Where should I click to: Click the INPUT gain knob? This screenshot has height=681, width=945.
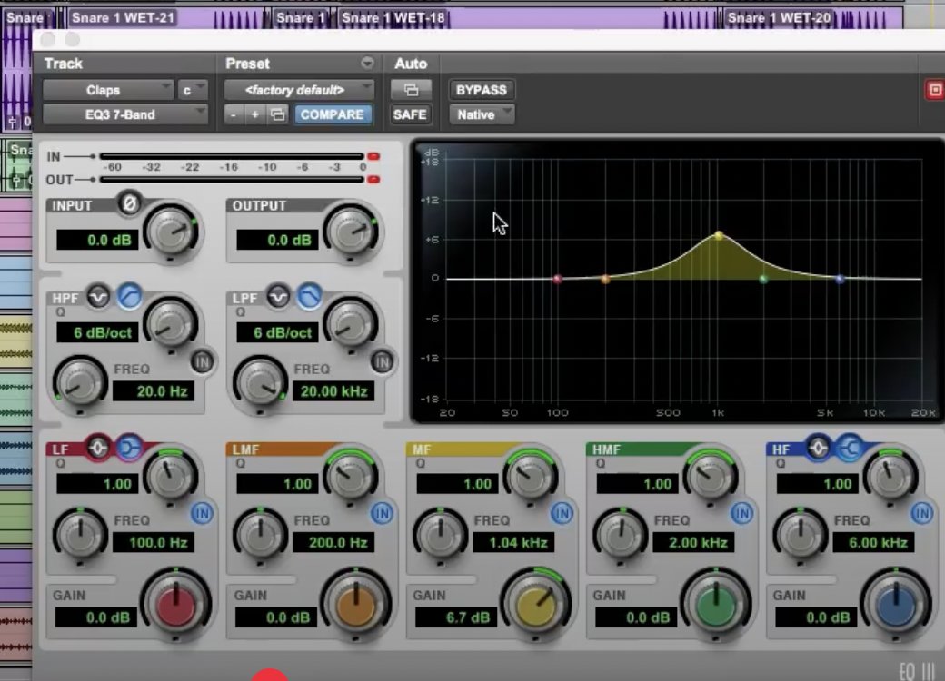(x=172, y=232)
